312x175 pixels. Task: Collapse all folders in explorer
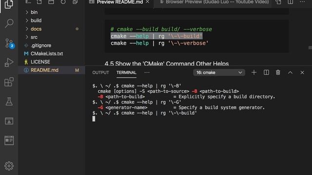tap(75, 2)
